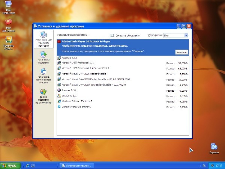Click the RU language indicator in the taskbar

coord(204,166)
